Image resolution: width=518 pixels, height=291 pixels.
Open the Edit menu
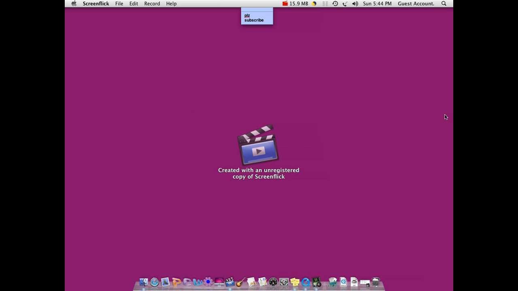tap(134, 4)
